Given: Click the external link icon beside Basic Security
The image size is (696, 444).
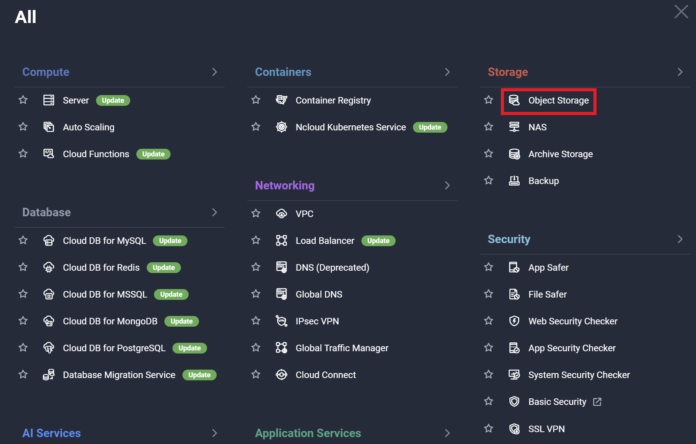Looking at the screenshot, I should click(597, 401).
